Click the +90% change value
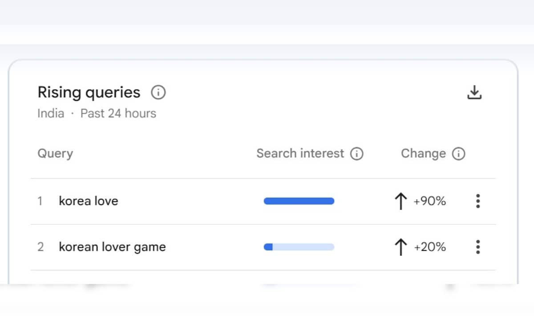This screenshot has width=534, height=328. tap(429, 201)
